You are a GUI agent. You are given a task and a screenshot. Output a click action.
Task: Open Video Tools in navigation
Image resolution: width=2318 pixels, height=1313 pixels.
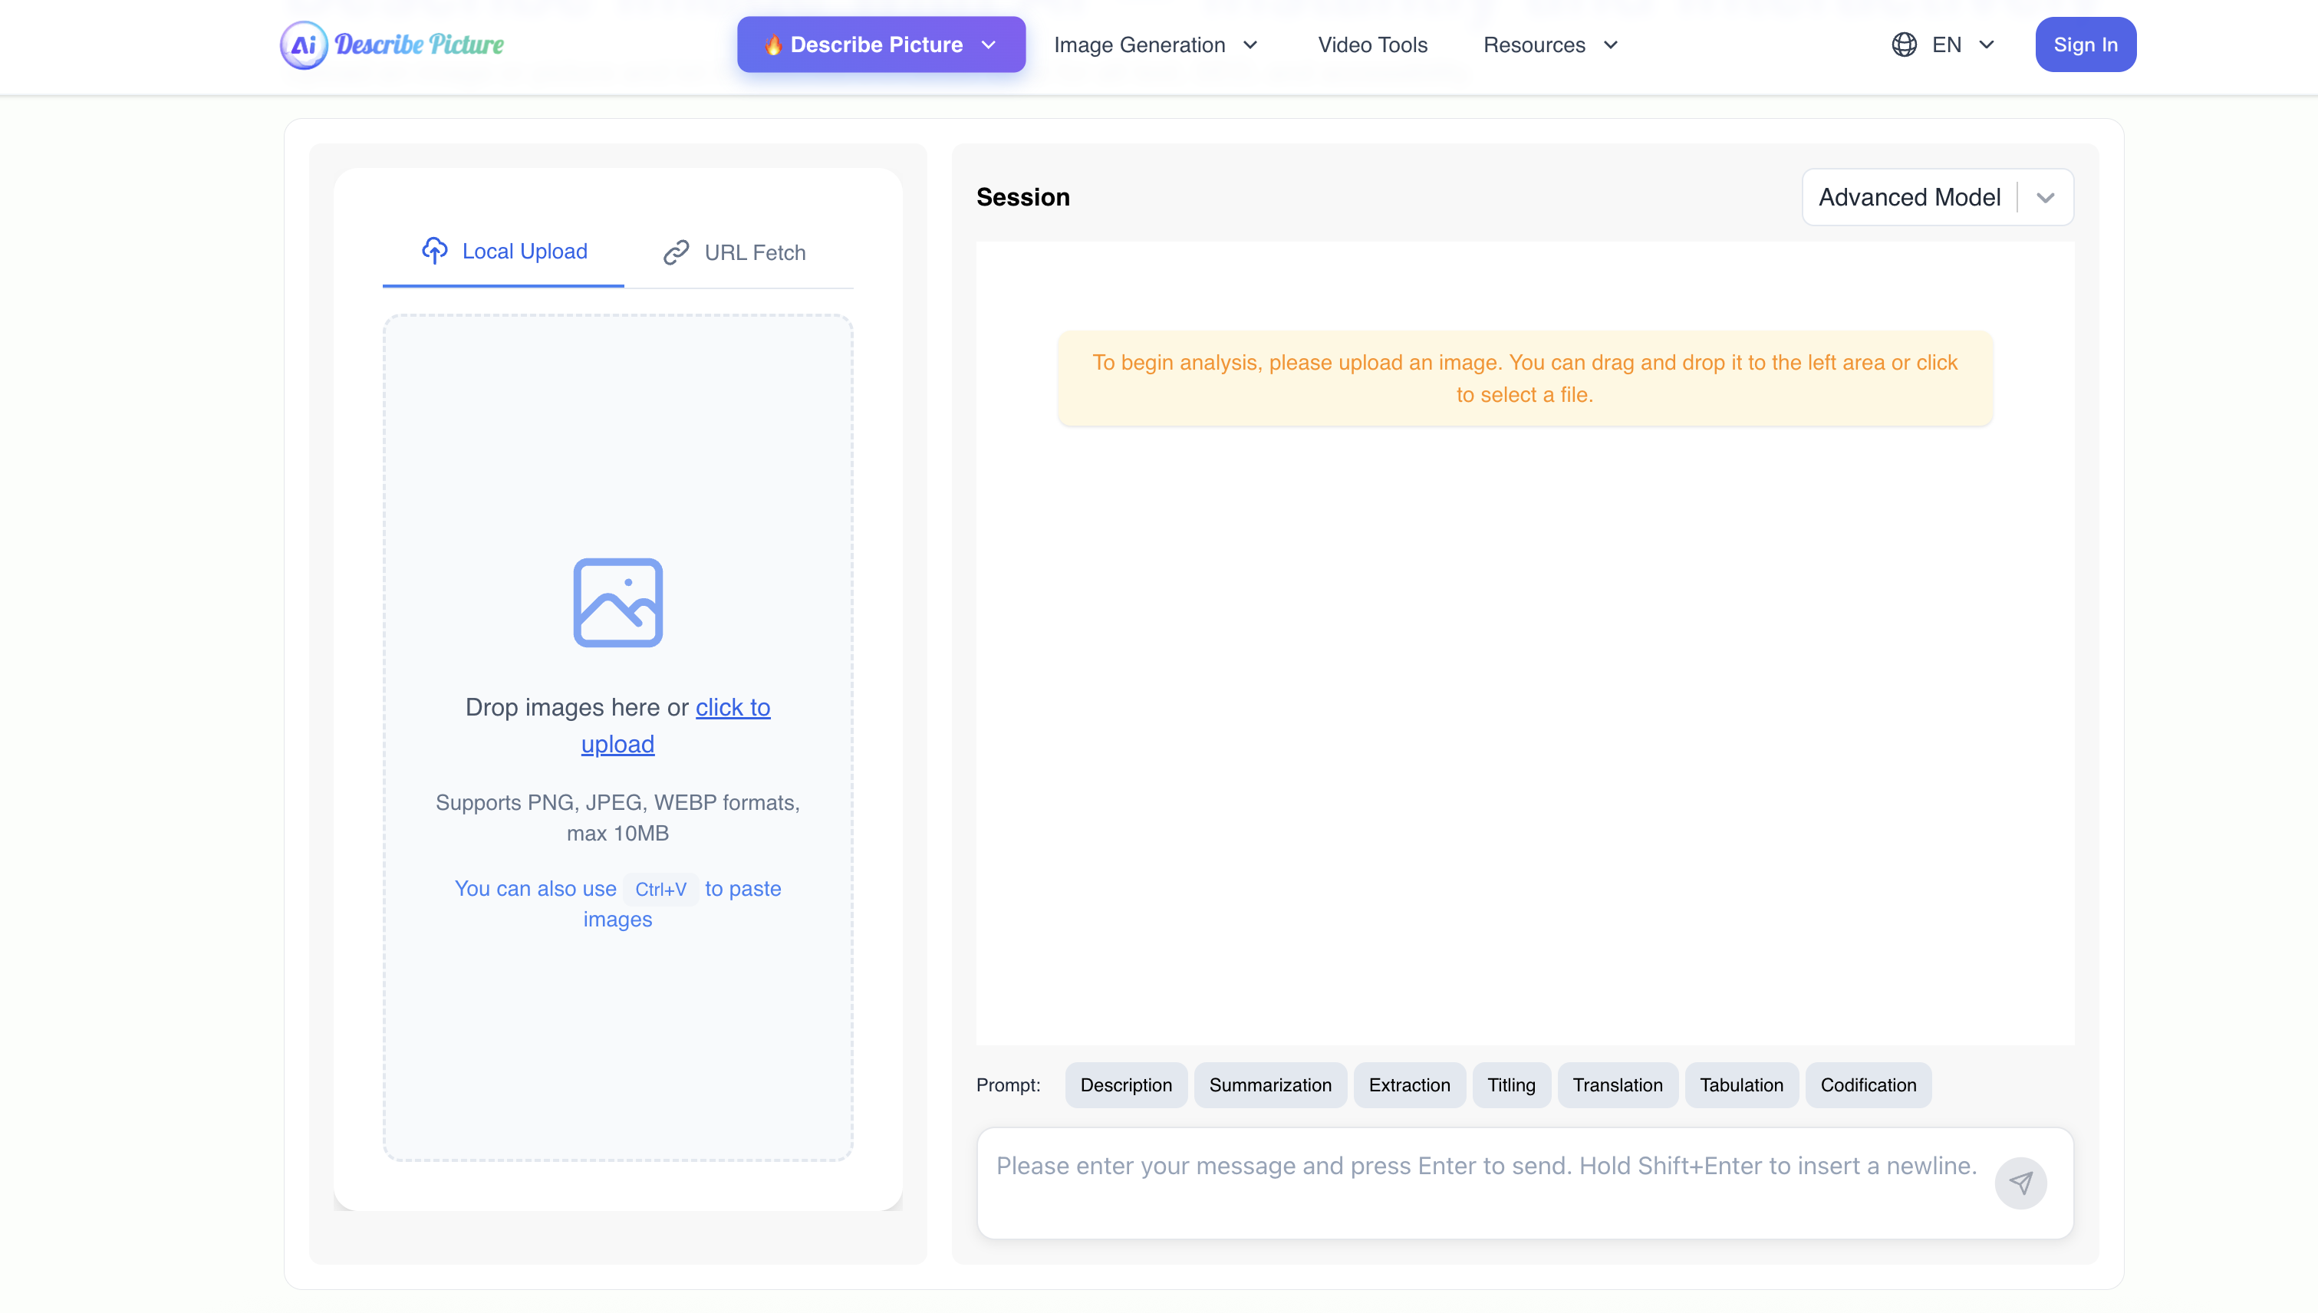[1372, 45]
